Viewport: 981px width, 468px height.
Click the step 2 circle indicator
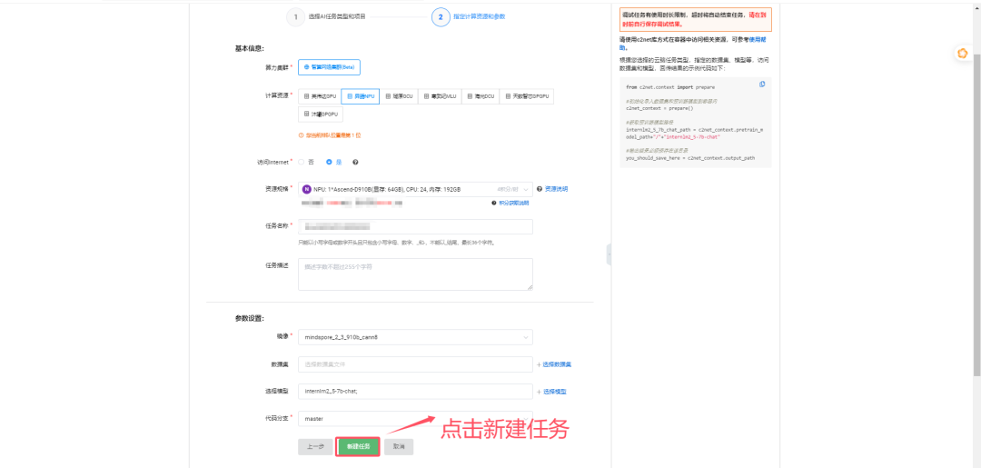tap(441, 17)
